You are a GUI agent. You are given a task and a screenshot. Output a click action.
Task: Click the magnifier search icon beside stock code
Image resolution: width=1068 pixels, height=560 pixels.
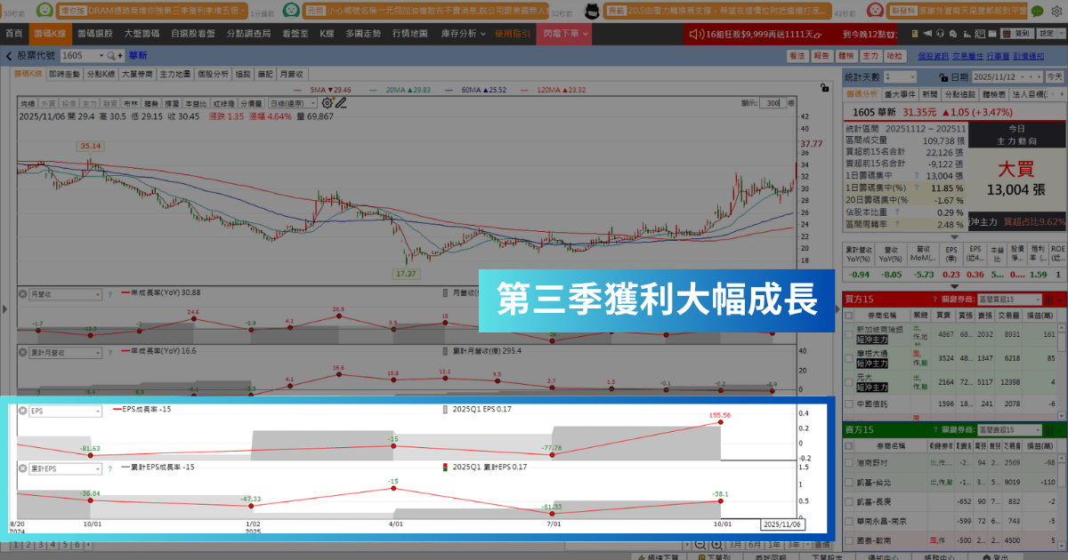[110, 55]
